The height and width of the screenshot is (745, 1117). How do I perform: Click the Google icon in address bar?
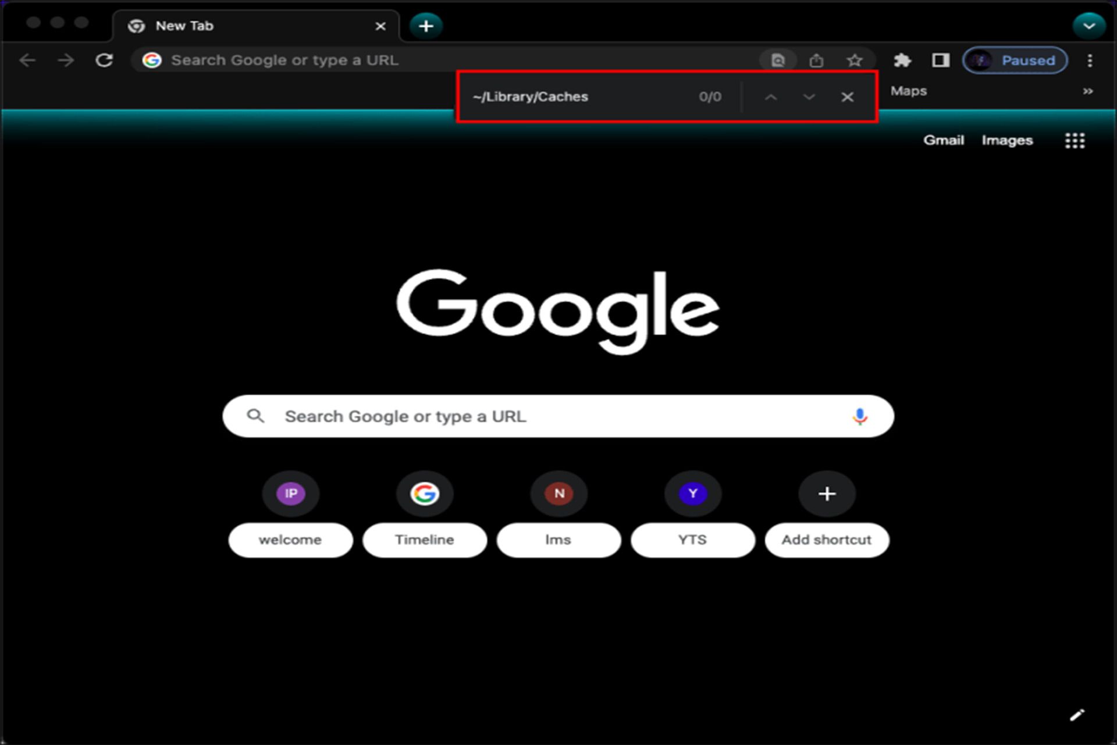pos(152,60)
